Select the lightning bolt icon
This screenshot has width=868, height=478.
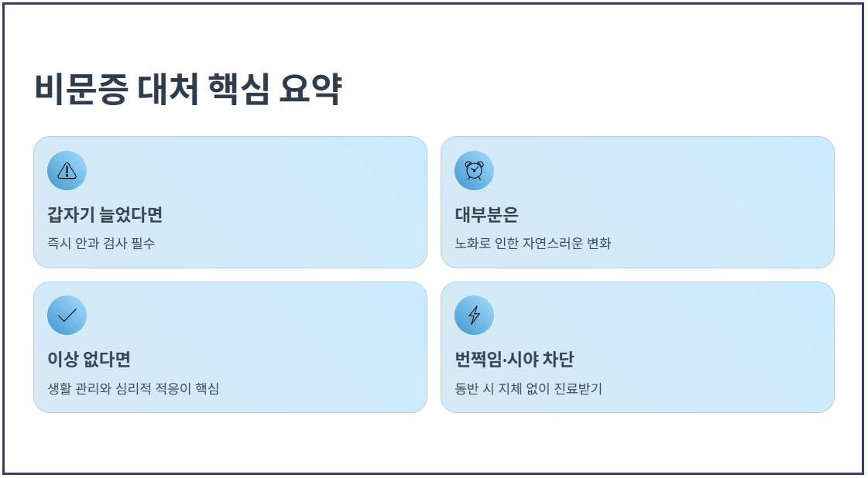click(x=474, y=316)
